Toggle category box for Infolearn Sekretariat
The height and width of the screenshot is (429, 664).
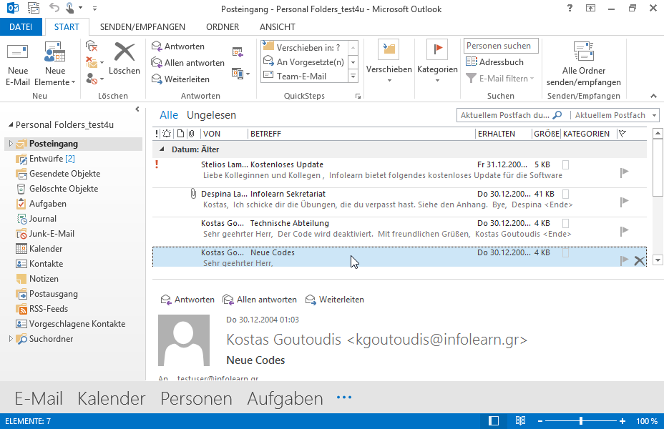coord(565,194)
